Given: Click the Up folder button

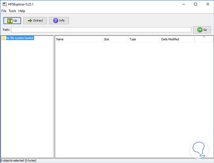Looking at the screenshot, I should point(12,21).
